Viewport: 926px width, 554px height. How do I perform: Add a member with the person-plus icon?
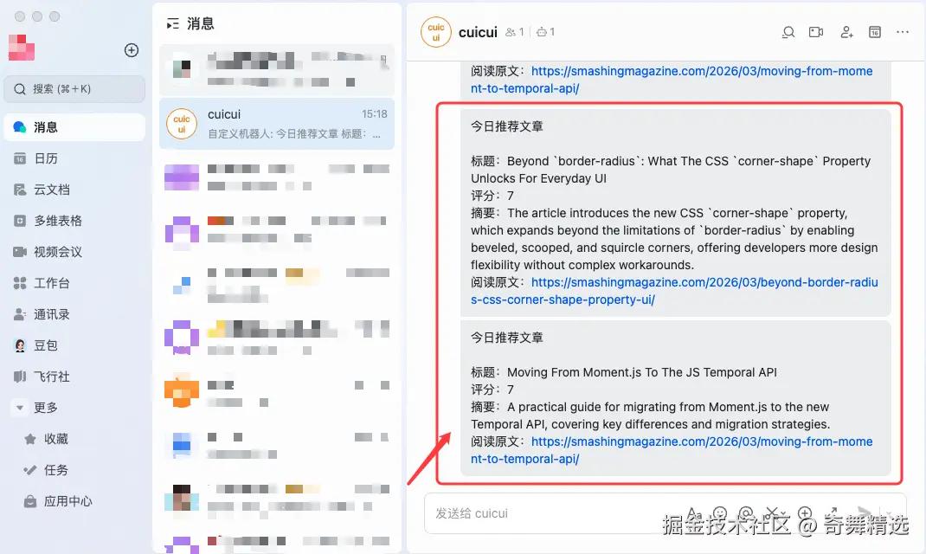847,32
